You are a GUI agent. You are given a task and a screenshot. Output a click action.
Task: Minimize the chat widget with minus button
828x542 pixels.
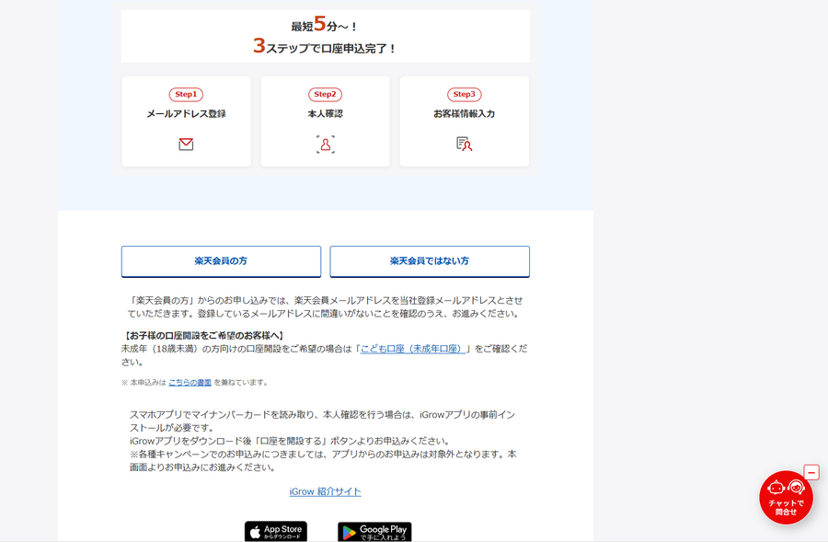click(811, 472)
